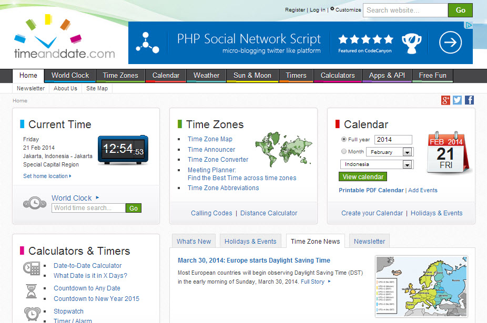Click the AdChoices icon on the banner
This screenshot has height=323, width=487.
[469, 25]
